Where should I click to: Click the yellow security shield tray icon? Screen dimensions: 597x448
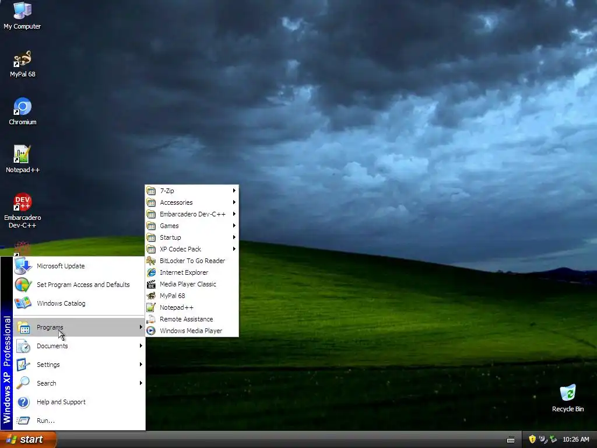tap(532, 439)
